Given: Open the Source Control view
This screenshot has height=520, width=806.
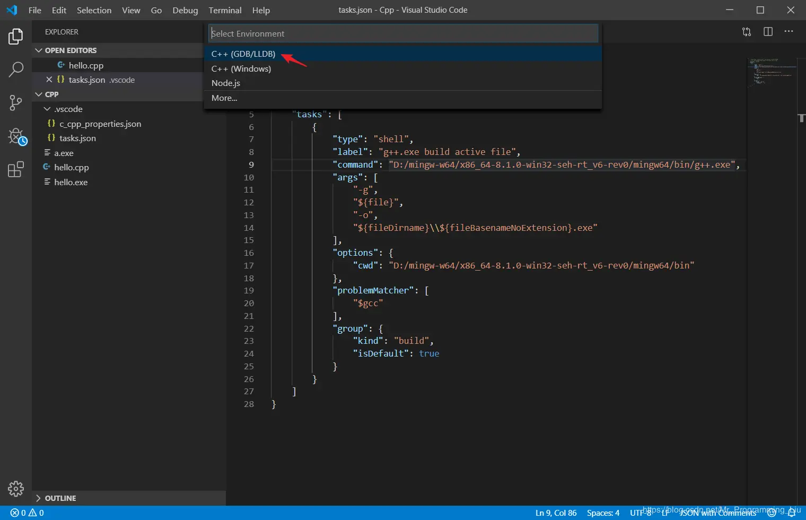Looking at the screenshot, I should [x=16, y=102].
